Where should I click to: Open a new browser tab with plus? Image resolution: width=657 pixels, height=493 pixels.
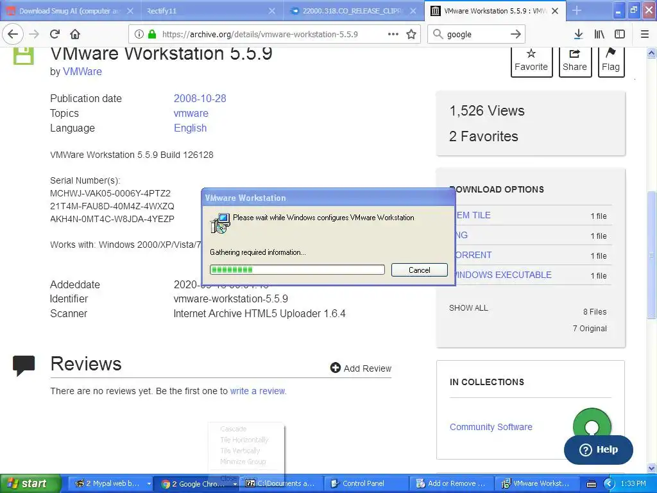(x=577, y=10)
